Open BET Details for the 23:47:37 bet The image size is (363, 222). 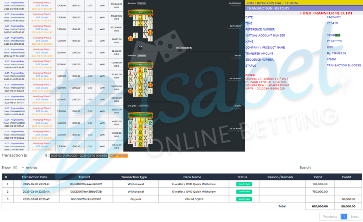(x=42, y=6)
